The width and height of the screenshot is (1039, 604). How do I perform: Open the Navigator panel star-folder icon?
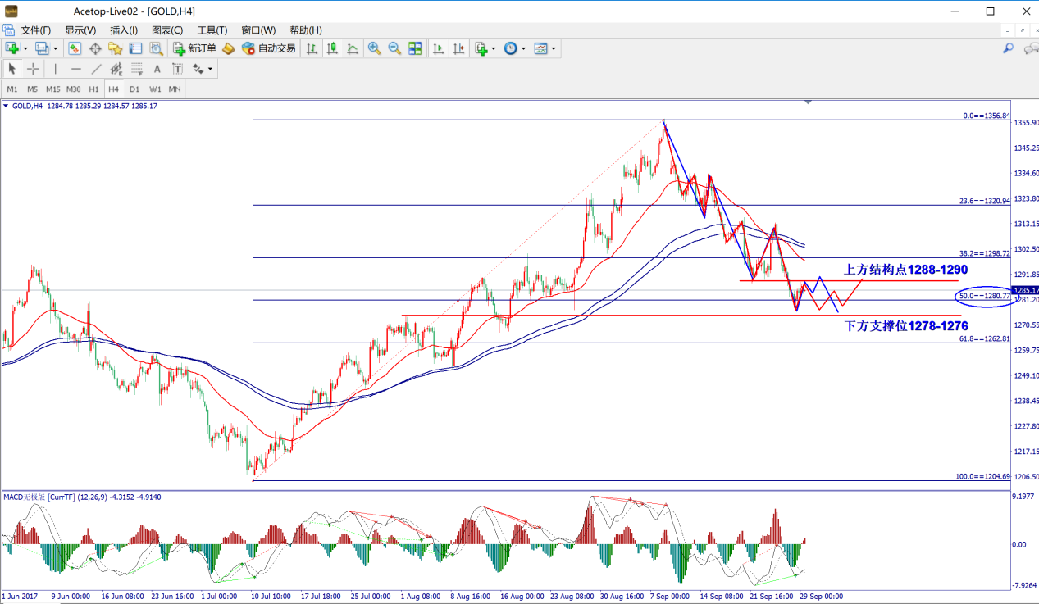116,48
